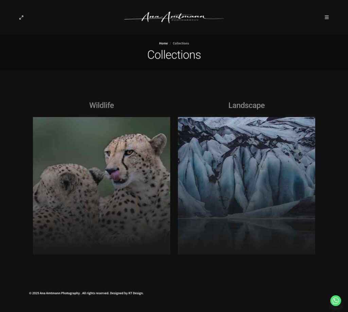Image resolution: width=348 pixels, height=312 pixels.
Task: Click the © 2025 copyright text
Action: point(34,293)
